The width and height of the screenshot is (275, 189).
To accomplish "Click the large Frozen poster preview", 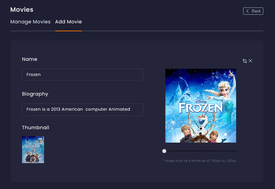I will click(x=201, y=105).
